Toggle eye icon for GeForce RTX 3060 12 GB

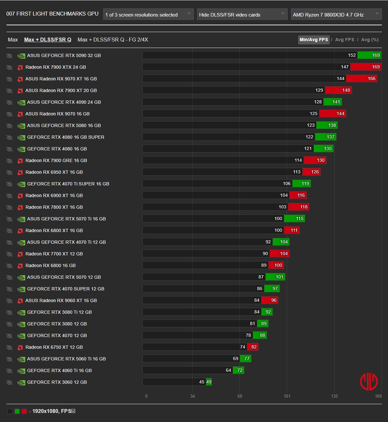(9, 382)
